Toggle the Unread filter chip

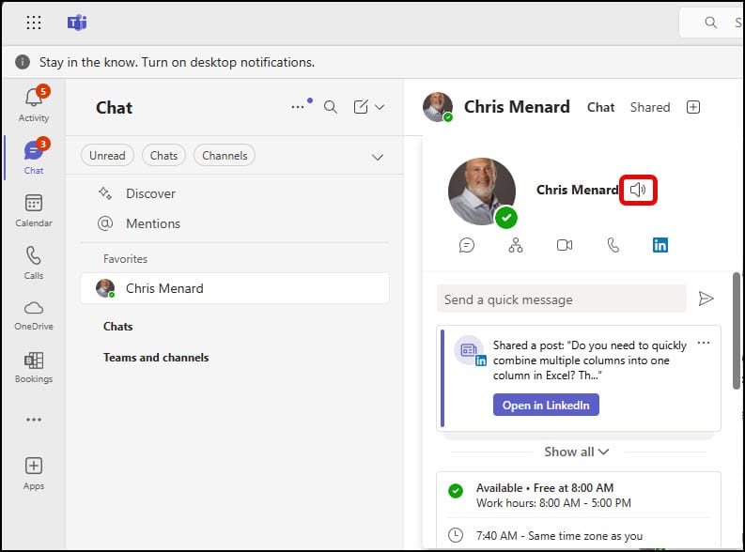click(x=107, y=156)
